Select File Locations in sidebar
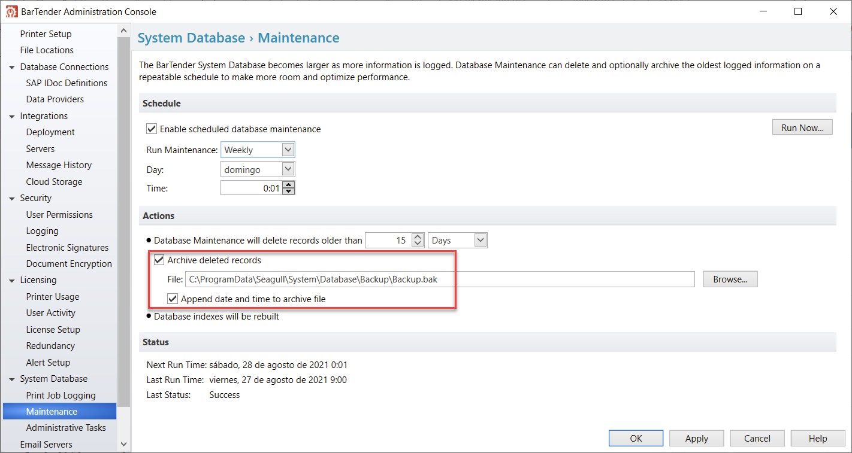 click(47, 50)
